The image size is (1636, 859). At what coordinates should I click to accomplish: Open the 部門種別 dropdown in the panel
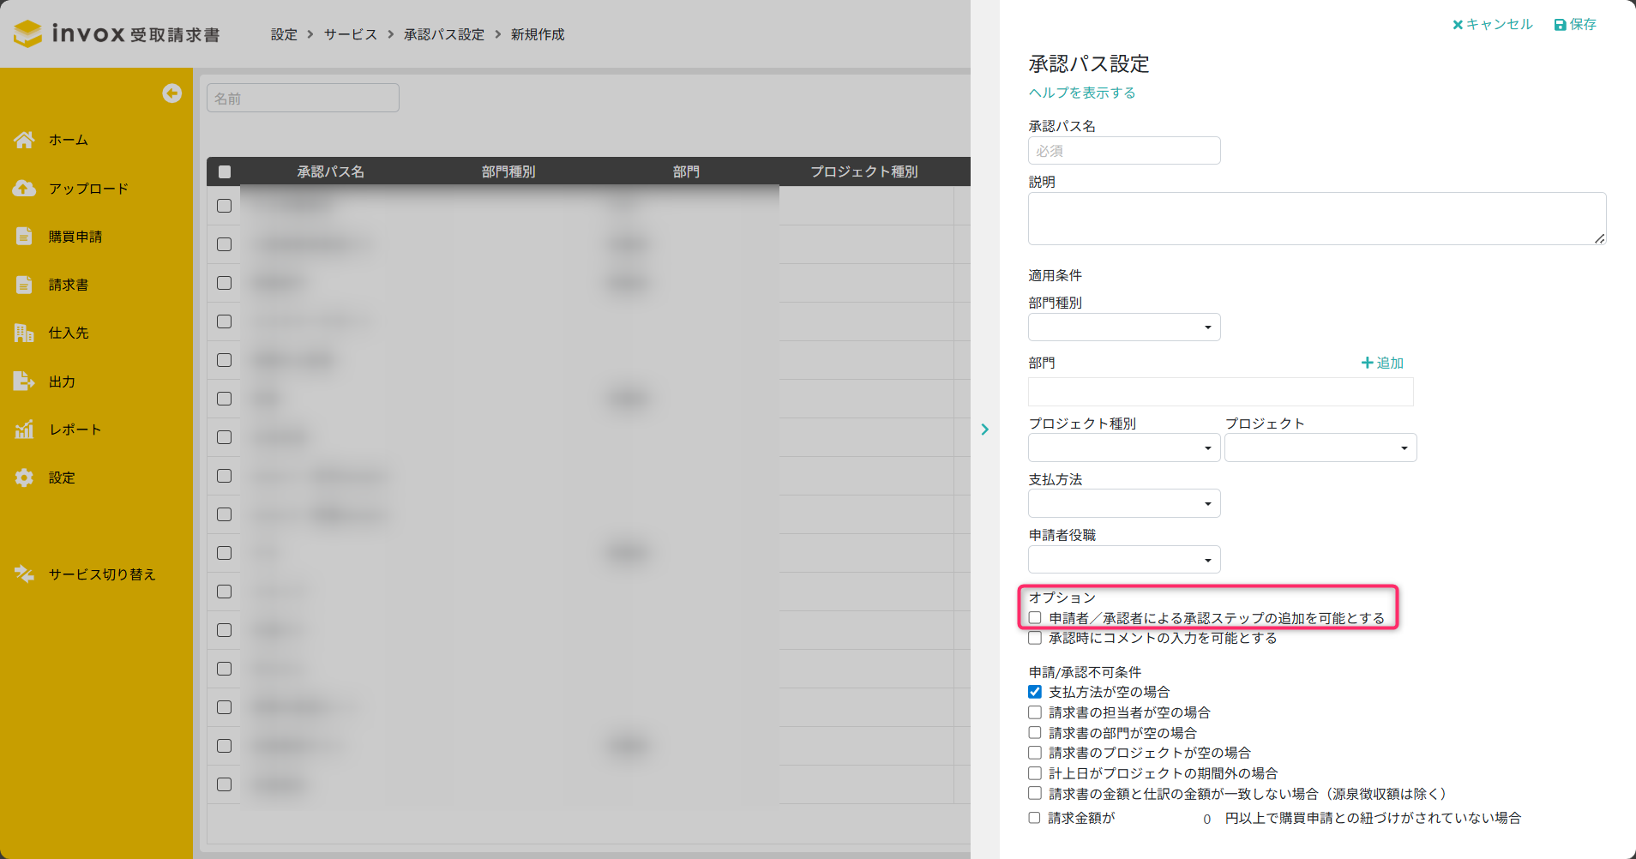coord(1123,327)
